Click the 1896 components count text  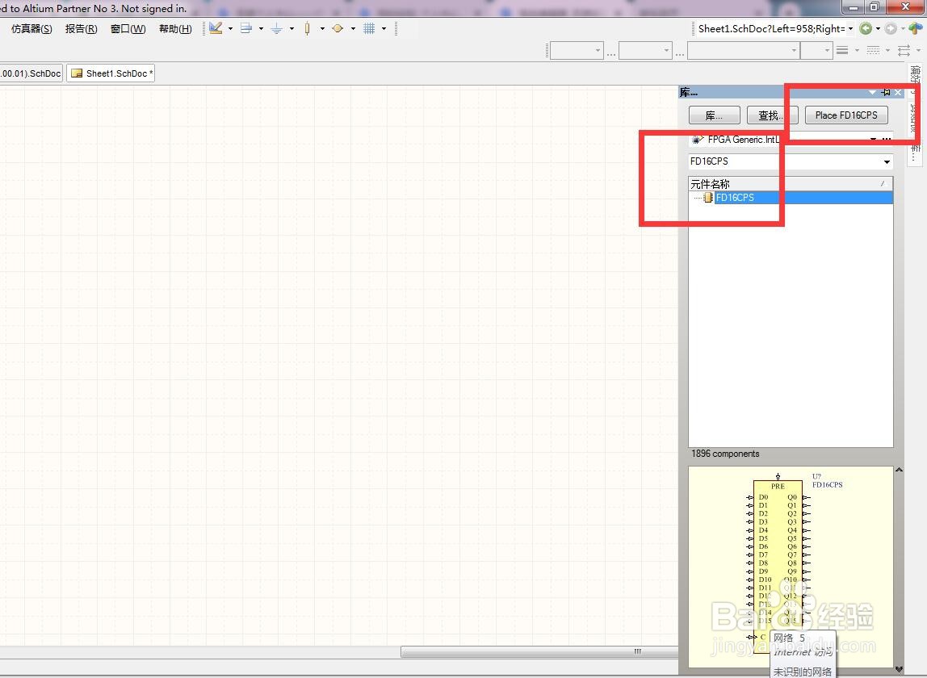(725, 454)
